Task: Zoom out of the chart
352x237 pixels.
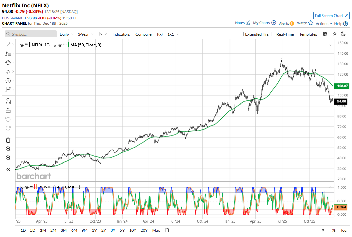Action: point(8,158)
